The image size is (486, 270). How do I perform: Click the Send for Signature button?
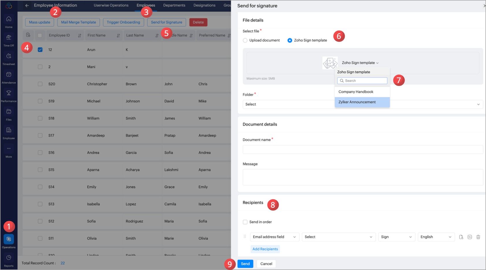[x=167, y=22]
